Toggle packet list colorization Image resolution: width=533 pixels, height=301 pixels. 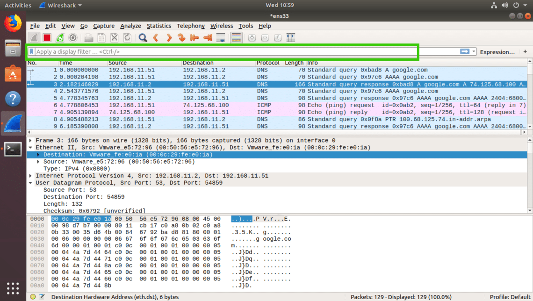coord(236,38)
